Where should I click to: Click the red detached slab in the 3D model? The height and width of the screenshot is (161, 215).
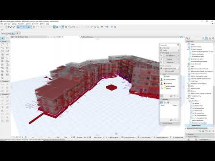point(111,87)
